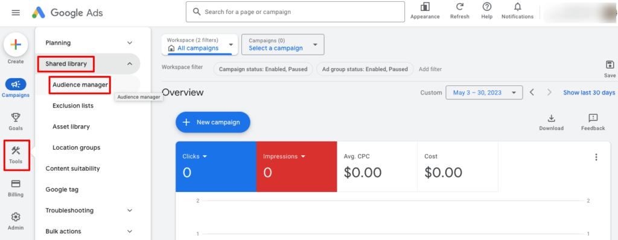Open the Select a campaign dropdown

pos(283,45)
